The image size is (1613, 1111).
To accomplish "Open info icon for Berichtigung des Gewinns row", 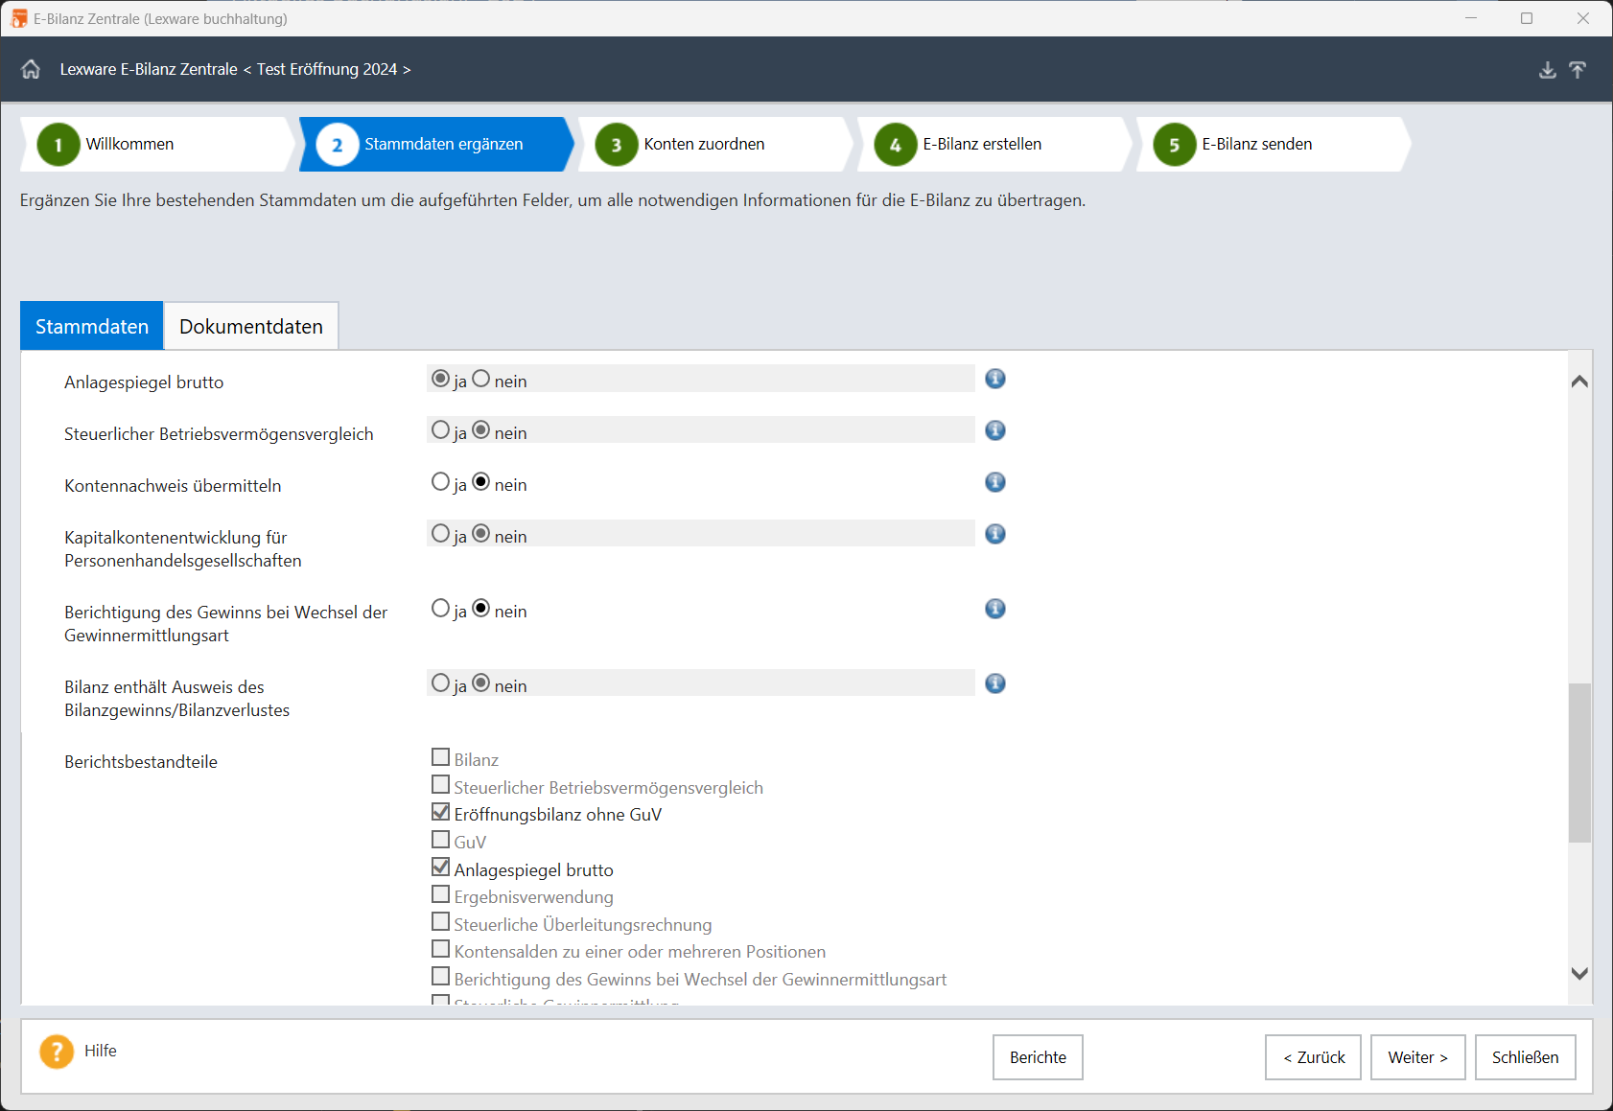I will pyautogui.click(x=995, y=609).
